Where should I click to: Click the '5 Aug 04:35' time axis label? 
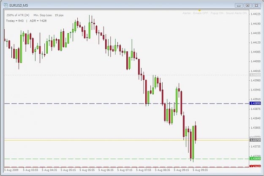coord(49,170)
